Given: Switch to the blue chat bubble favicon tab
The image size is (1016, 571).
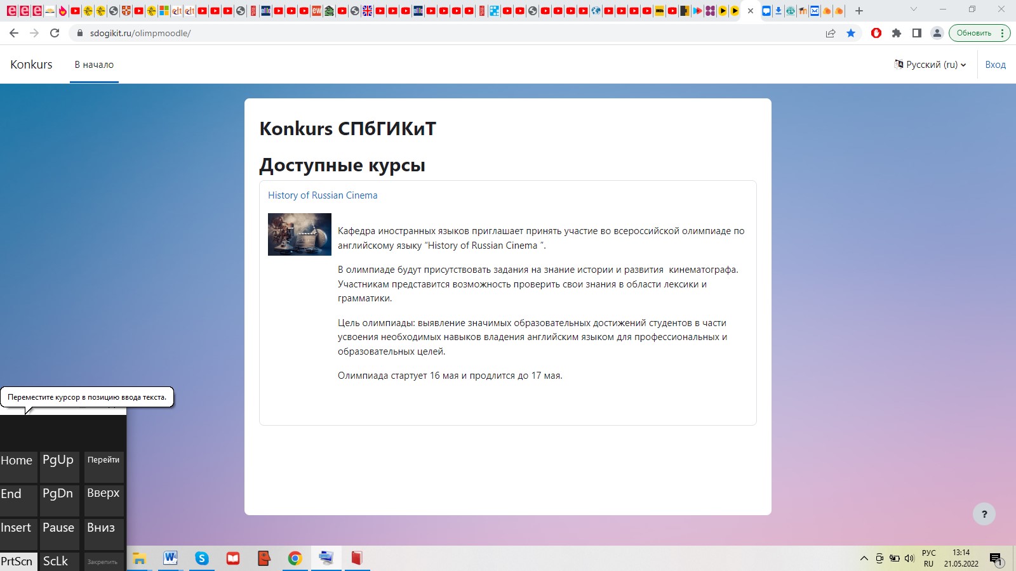Looking at the screenshot, I should 766,11.
